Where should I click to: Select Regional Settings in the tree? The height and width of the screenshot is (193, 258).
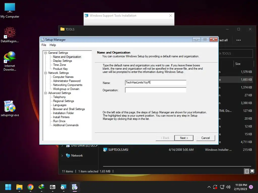(63, 101)
